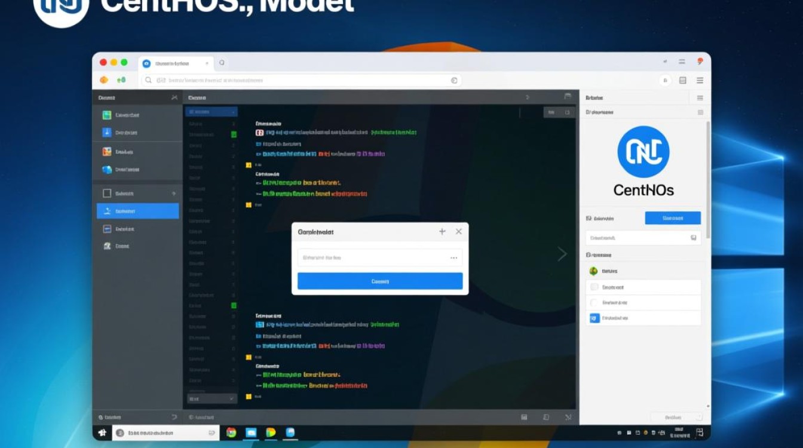Open the ellipsis options in dialog input field

(x=453, y=258)
